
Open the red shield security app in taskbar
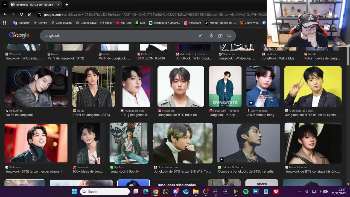(276, 192)
